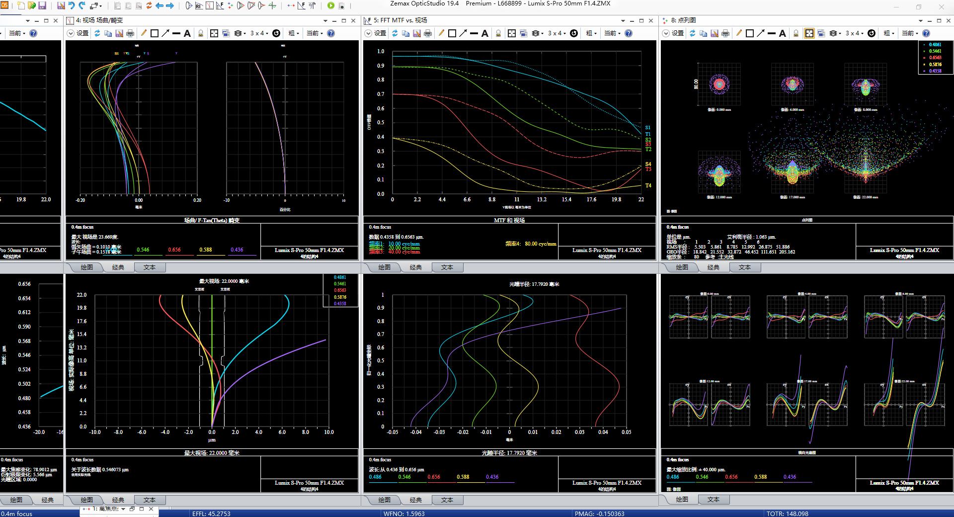
Task: Toggle the highlighted zoom-fit button in spot diagram window
Action: 809,33
